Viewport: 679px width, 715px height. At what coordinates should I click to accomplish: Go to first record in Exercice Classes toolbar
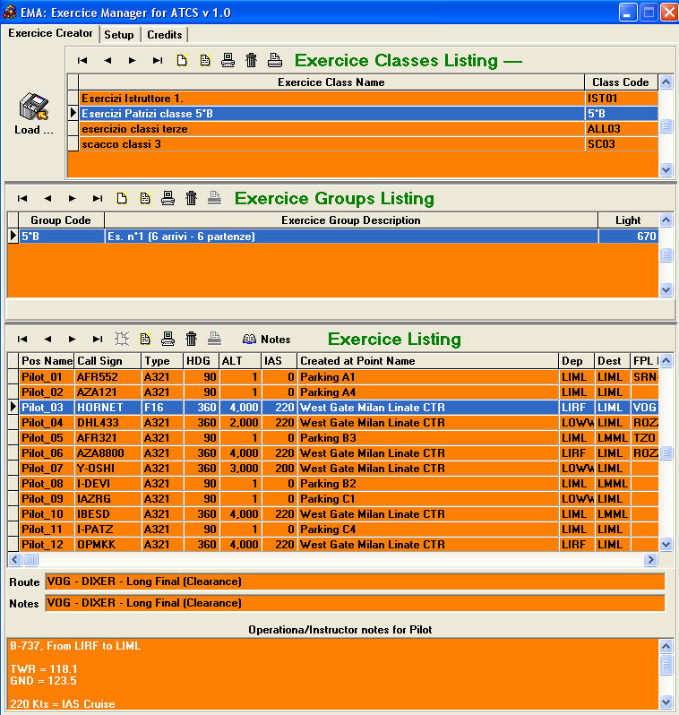coord(82,60)
